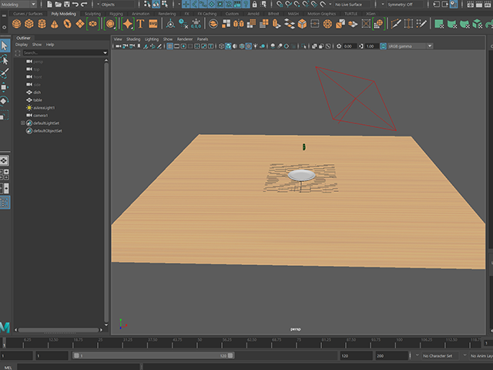Toggle the selection lock padlock icon

tap(255, 5)
